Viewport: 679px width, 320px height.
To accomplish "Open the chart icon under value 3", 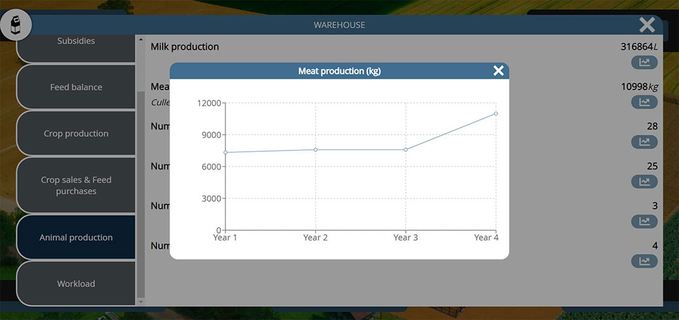I will click(x=644, y=222).
